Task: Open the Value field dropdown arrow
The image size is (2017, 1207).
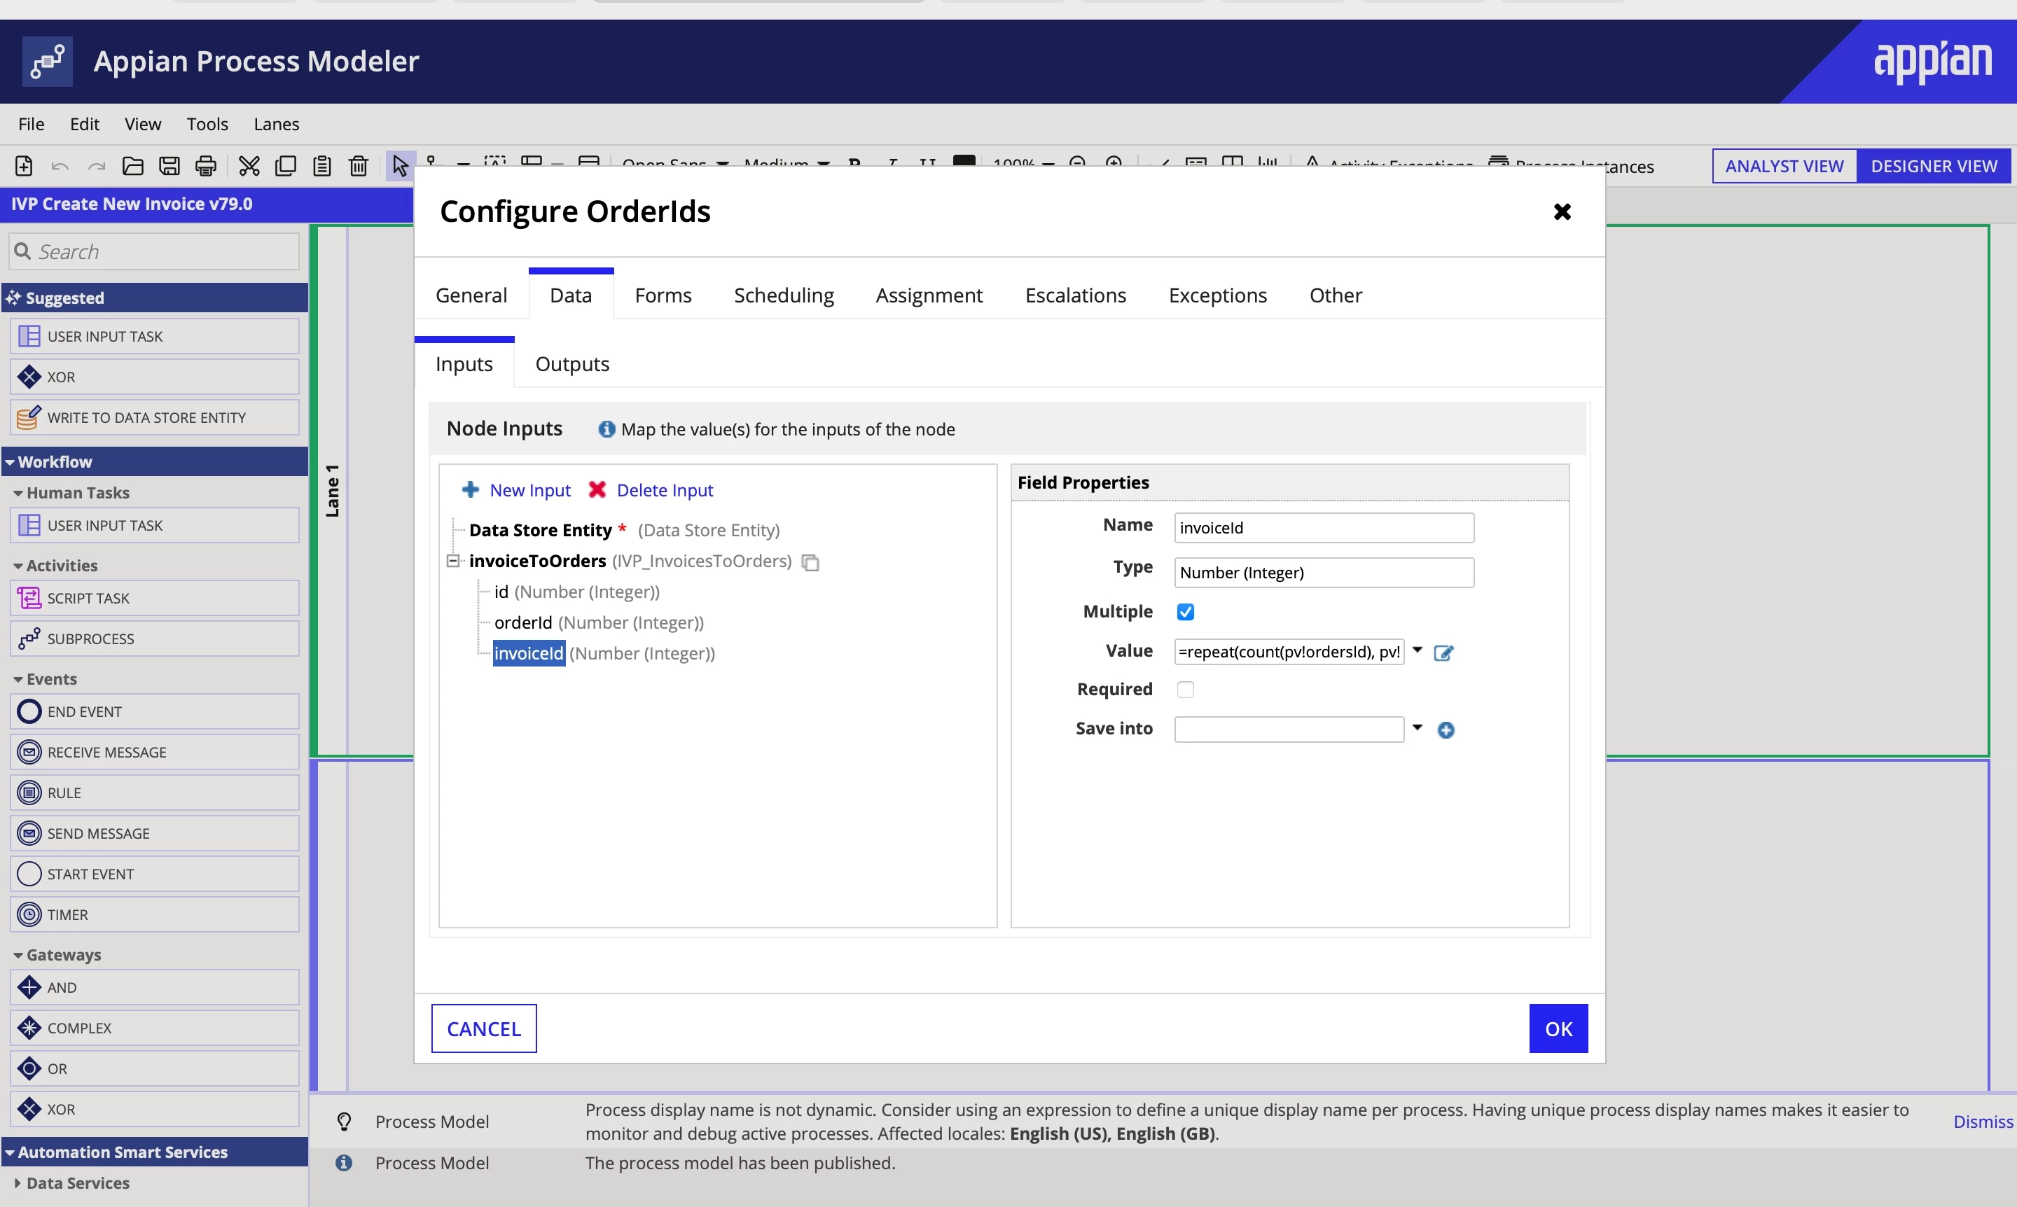Action: click(1418, 650)
